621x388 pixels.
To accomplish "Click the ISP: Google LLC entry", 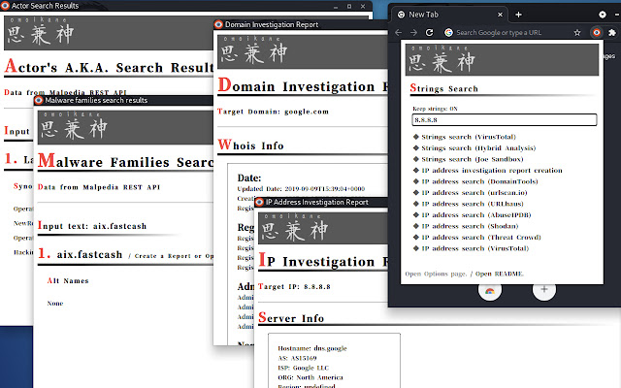I will coord(304,368).
